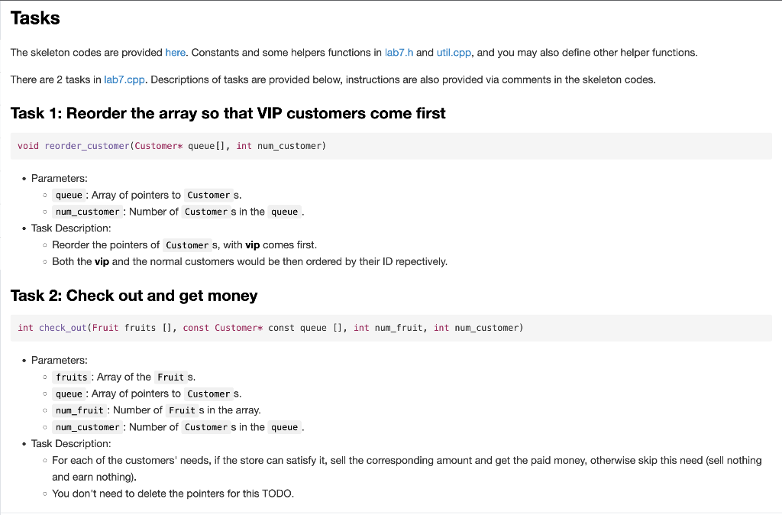Click "Reorder the pointers of Customers" bullet
The image size is (782, 515).
coord(185,245)
